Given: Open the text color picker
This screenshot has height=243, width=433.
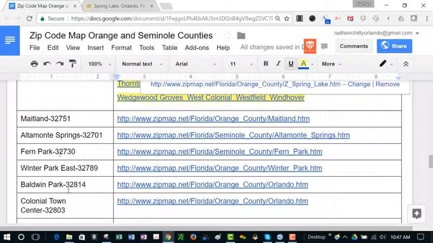Looking at the screenshot, I should (x=304, y=63).
